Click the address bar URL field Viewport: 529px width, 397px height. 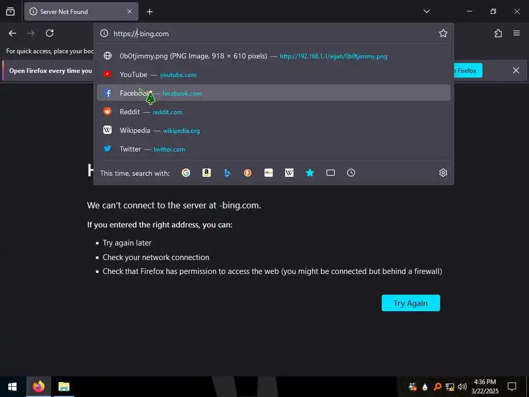click(x=273, y=34)
